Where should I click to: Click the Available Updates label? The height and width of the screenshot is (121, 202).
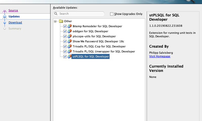tap(65, 8)
